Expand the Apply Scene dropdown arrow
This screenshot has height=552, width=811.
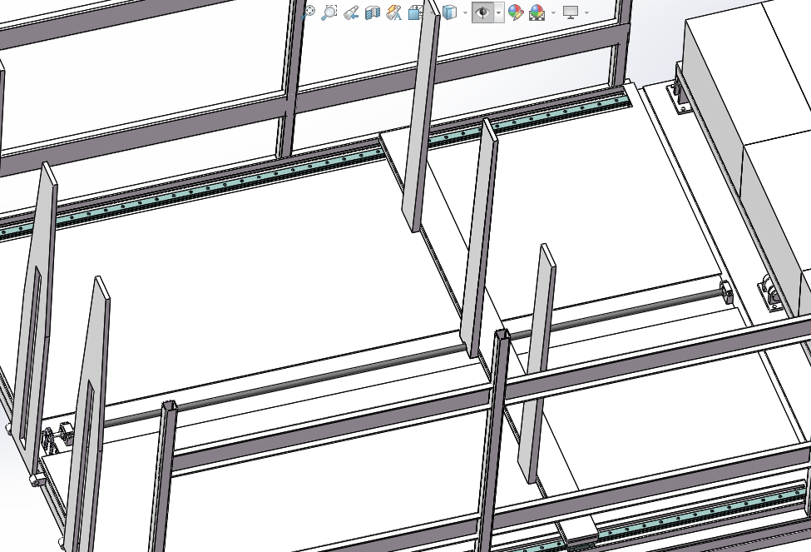coord(553,13)
